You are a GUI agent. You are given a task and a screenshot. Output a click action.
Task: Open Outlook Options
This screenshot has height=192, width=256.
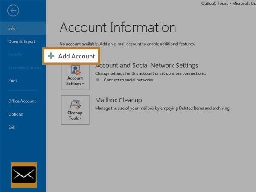(x=15, y=114)
